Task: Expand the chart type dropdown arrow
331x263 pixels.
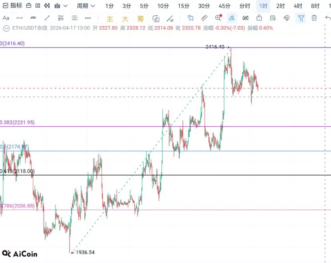Action: pos(65,6)
